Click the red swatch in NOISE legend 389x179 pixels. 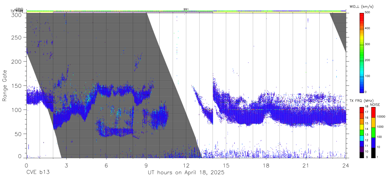pos(373,112)
